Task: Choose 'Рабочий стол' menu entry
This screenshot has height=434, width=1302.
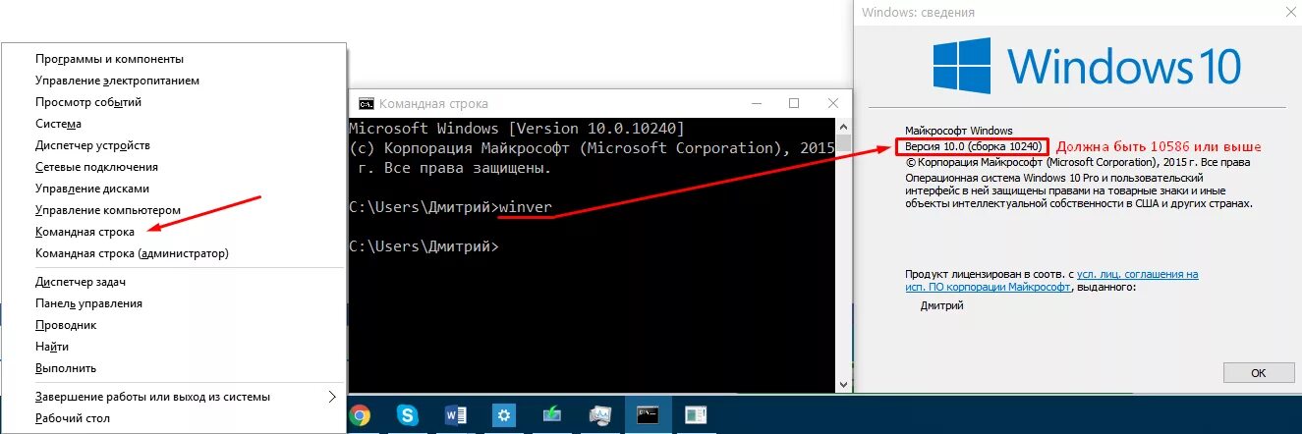Action: coord(73,418)
